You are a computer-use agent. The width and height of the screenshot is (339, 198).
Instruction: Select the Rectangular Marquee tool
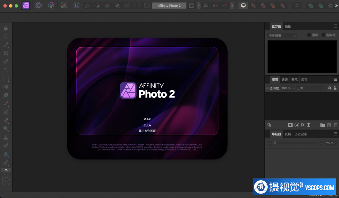[x=6, y=79]
